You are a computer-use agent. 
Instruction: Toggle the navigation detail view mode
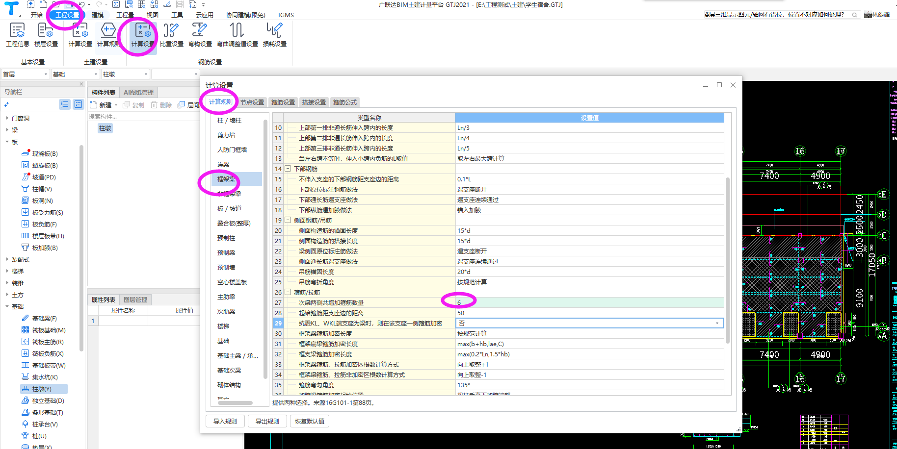(78, 104)
